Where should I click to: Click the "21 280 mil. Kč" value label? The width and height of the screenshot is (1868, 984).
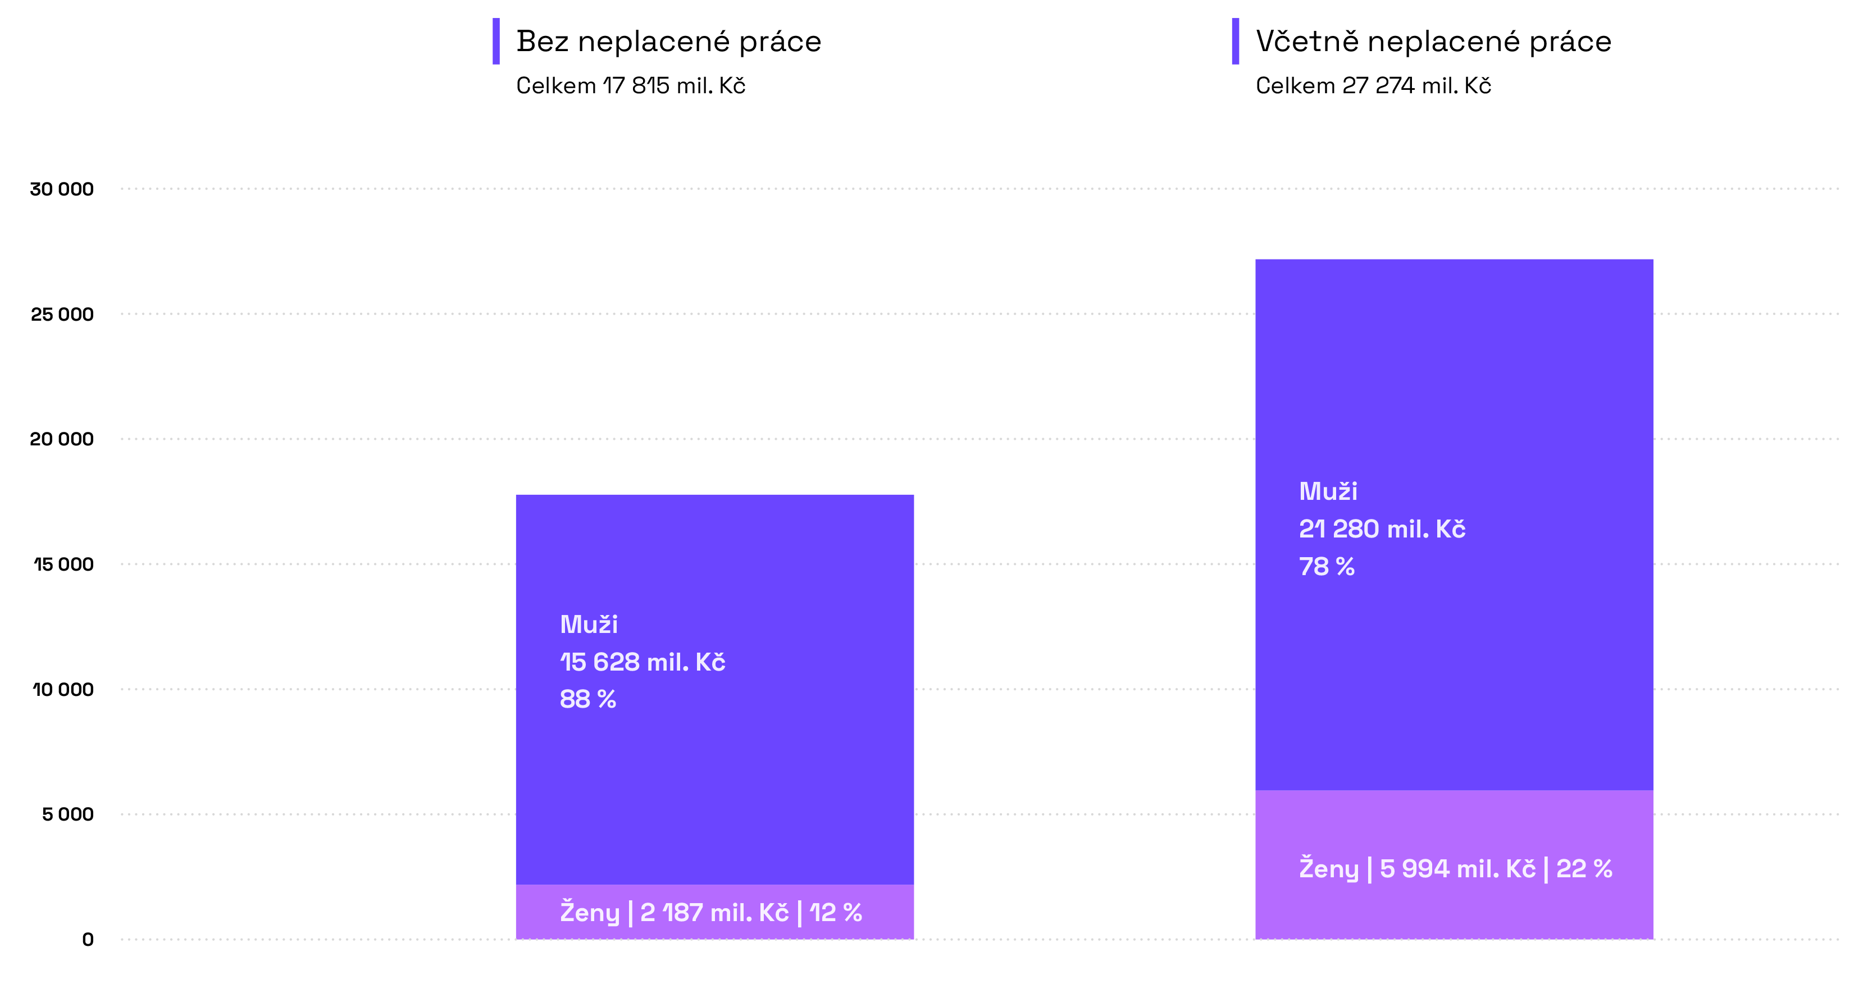point(1382,529)
